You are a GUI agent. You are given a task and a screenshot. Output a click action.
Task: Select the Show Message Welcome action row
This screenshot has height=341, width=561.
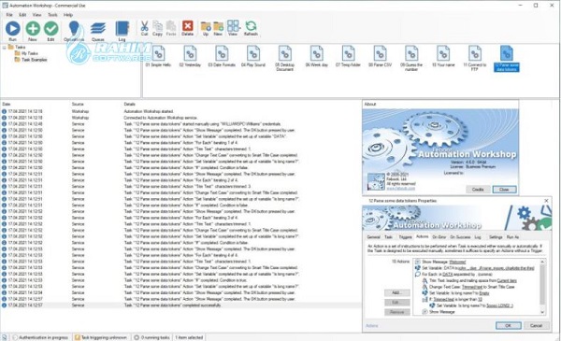(x=440, y=262)
